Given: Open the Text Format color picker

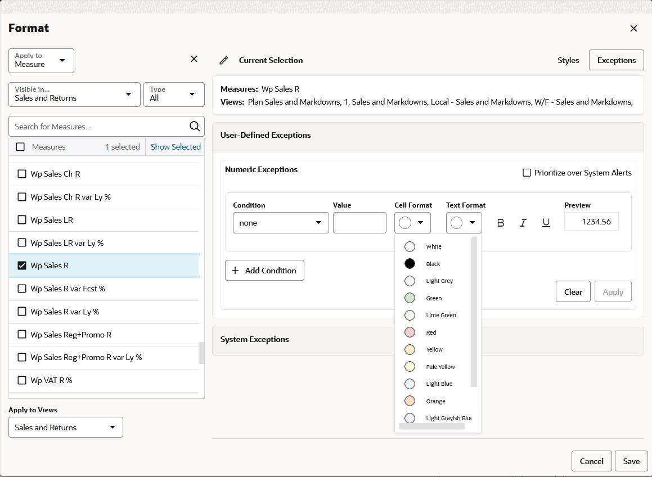Looking at the screenshot, I should tap(464, 222).
